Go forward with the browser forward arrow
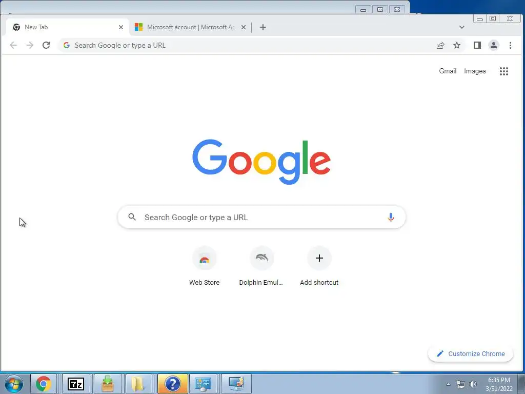The width and height of the screenshot is (525, 394). [30, 45]
